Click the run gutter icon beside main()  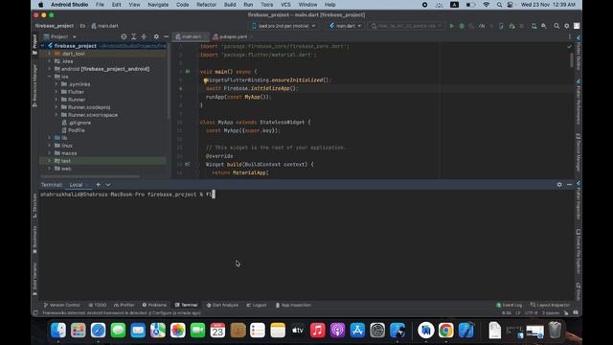tap(188, 72)
